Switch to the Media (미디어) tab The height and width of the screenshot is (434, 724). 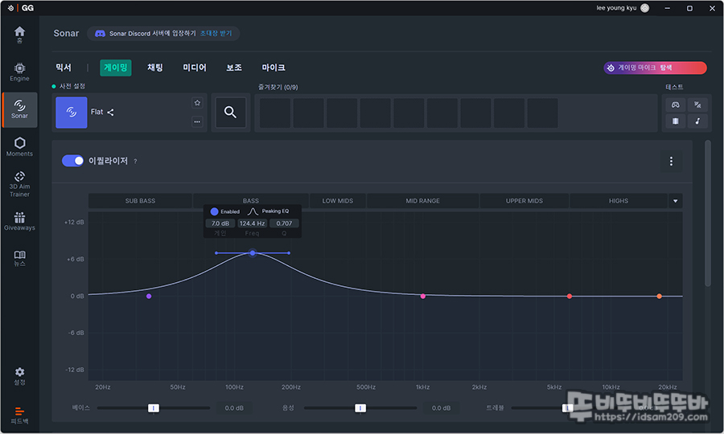pyautogui.click(x=195, y=68)
